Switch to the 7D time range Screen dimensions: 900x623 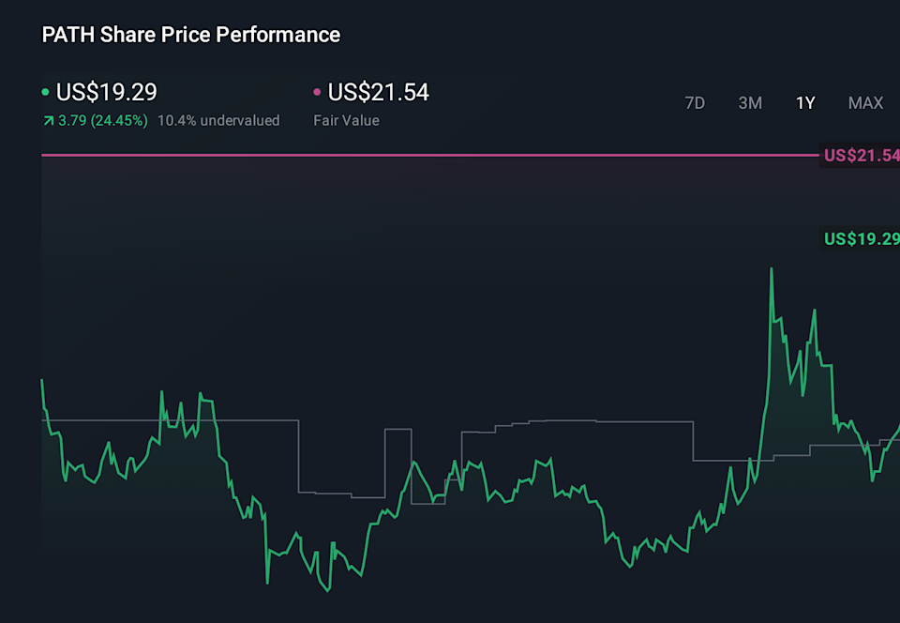pos(695,103)
